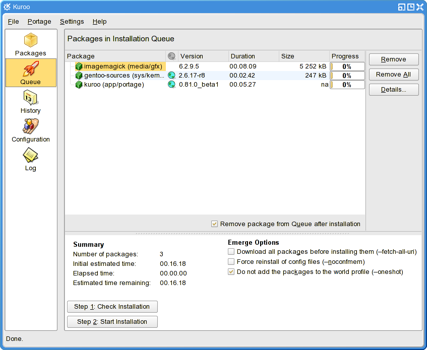Click size 247 kB cell
Image resolution: width=427 pixels, height=350 pixels.
(316, 76)
